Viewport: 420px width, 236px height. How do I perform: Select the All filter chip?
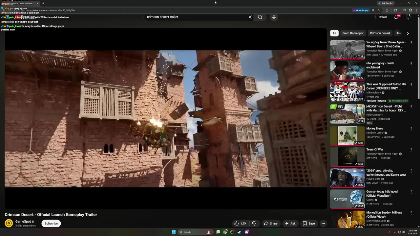click(x=334, y=33)
